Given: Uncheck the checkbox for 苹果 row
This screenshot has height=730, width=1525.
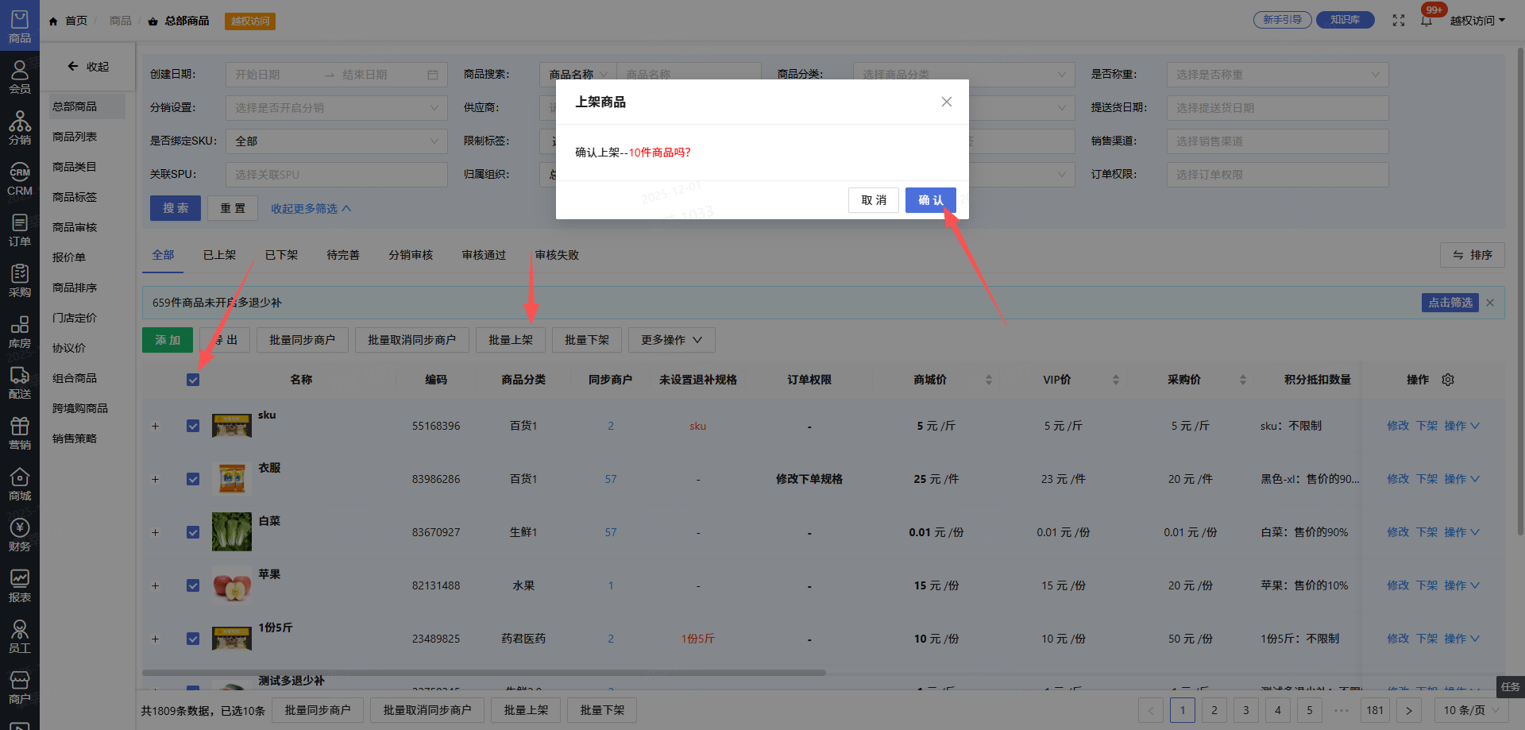Looking at the screenshot, I should pos(193,585).
